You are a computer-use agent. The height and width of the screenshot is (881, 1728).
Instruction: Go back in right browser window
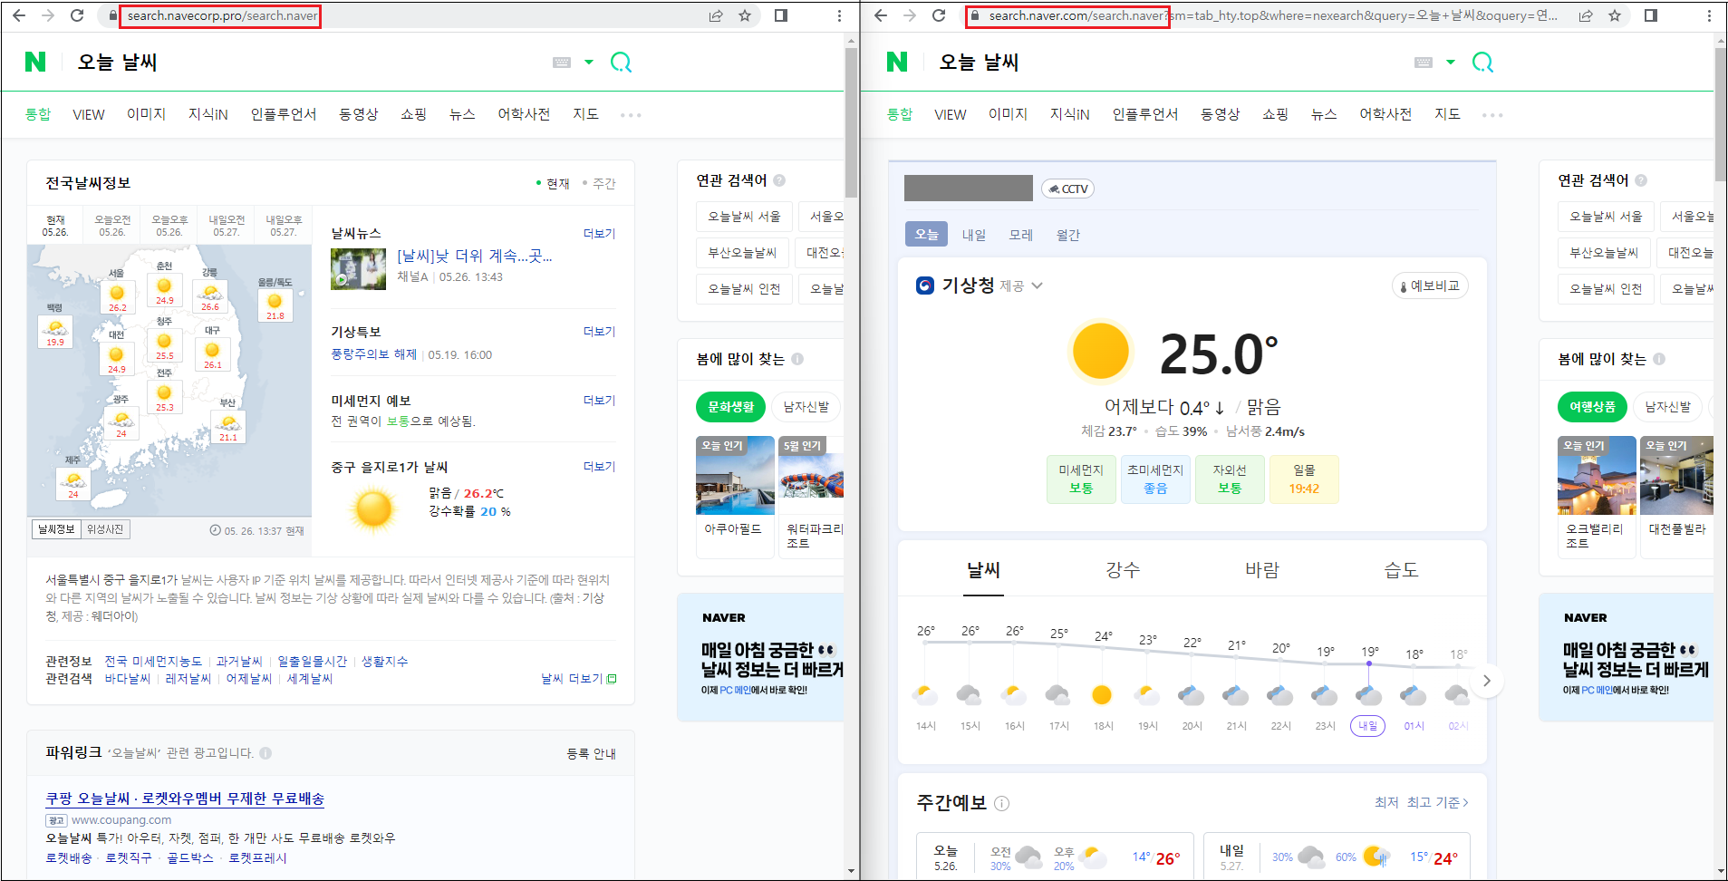[x=881, y=15]
